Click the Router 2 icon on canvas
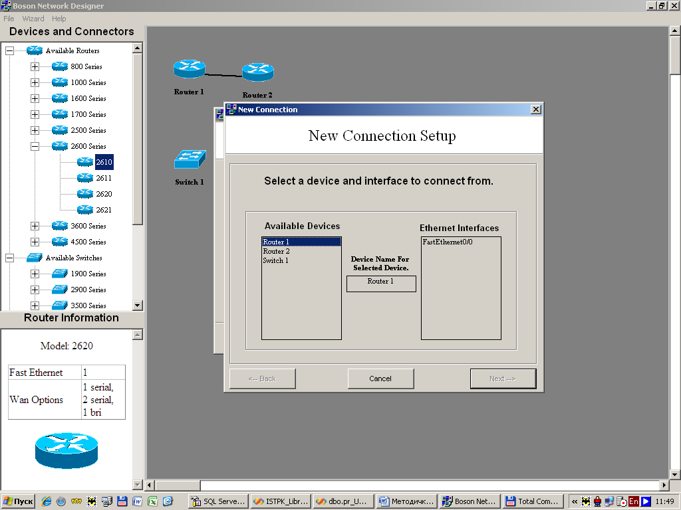Image resolution: width=681 pixels, height=510 pixels. (x=258, y=72)
